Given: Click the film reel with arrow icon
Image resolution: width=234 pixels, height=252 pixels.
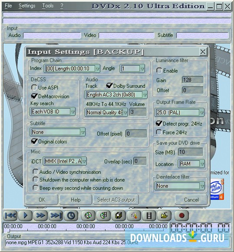Looking at the screenshot, I should pos(134,216).
